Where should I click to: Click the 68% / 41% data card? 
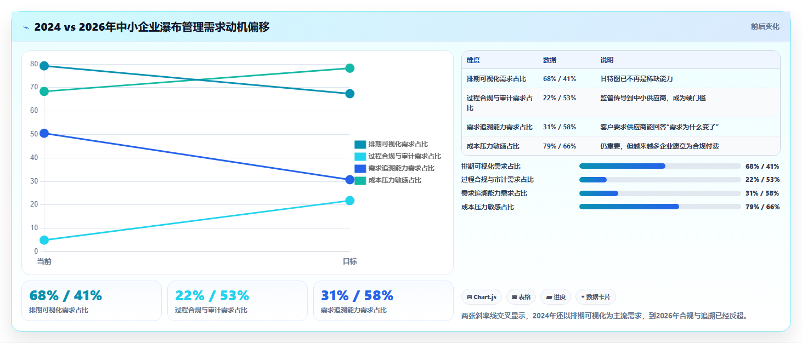tap(92, 301)
